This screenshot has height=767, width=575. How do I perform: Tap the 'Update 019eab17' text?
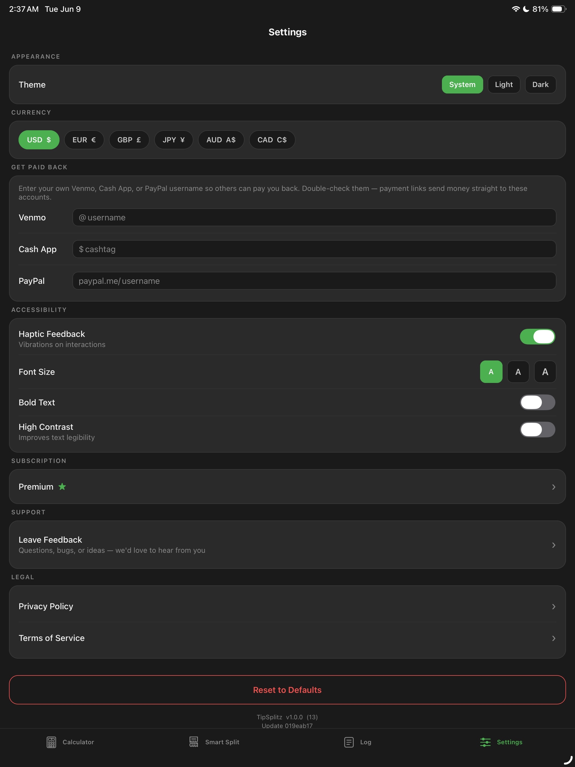coord(287,725)
